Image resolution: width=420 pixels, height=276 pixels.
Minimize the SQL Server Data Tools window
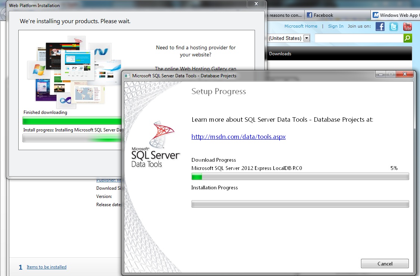[x=381, y=74]
